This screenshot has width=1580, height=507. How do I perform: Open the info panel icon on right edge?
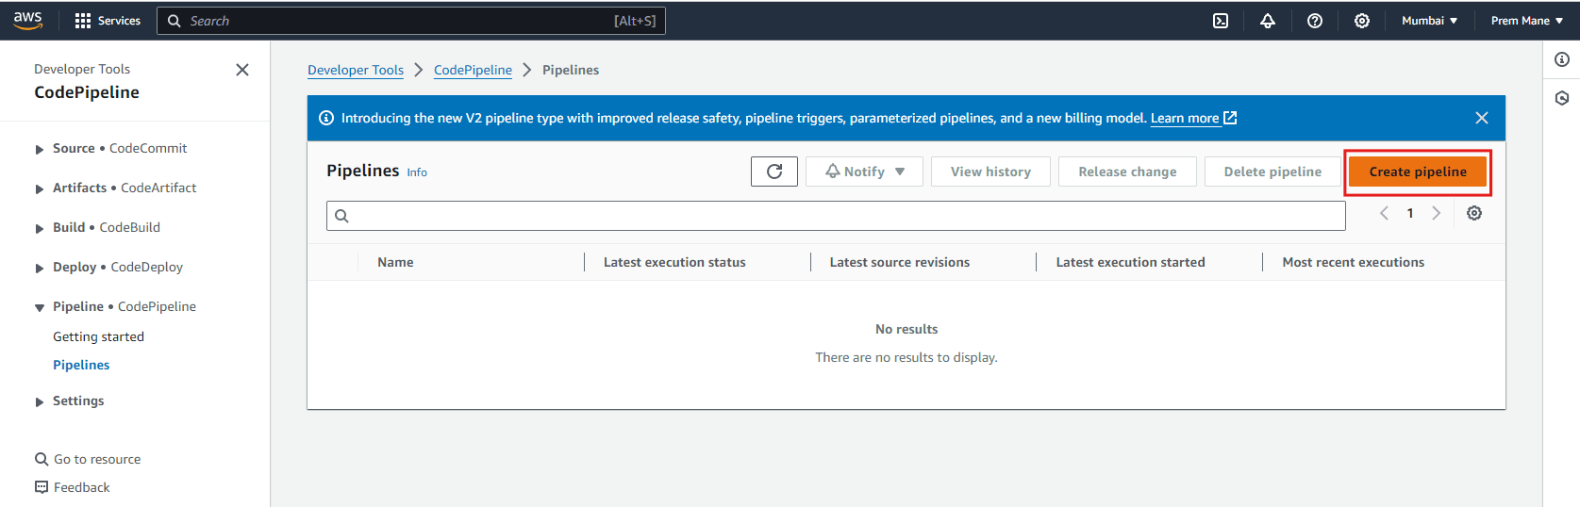click(x=1562, y=59)
